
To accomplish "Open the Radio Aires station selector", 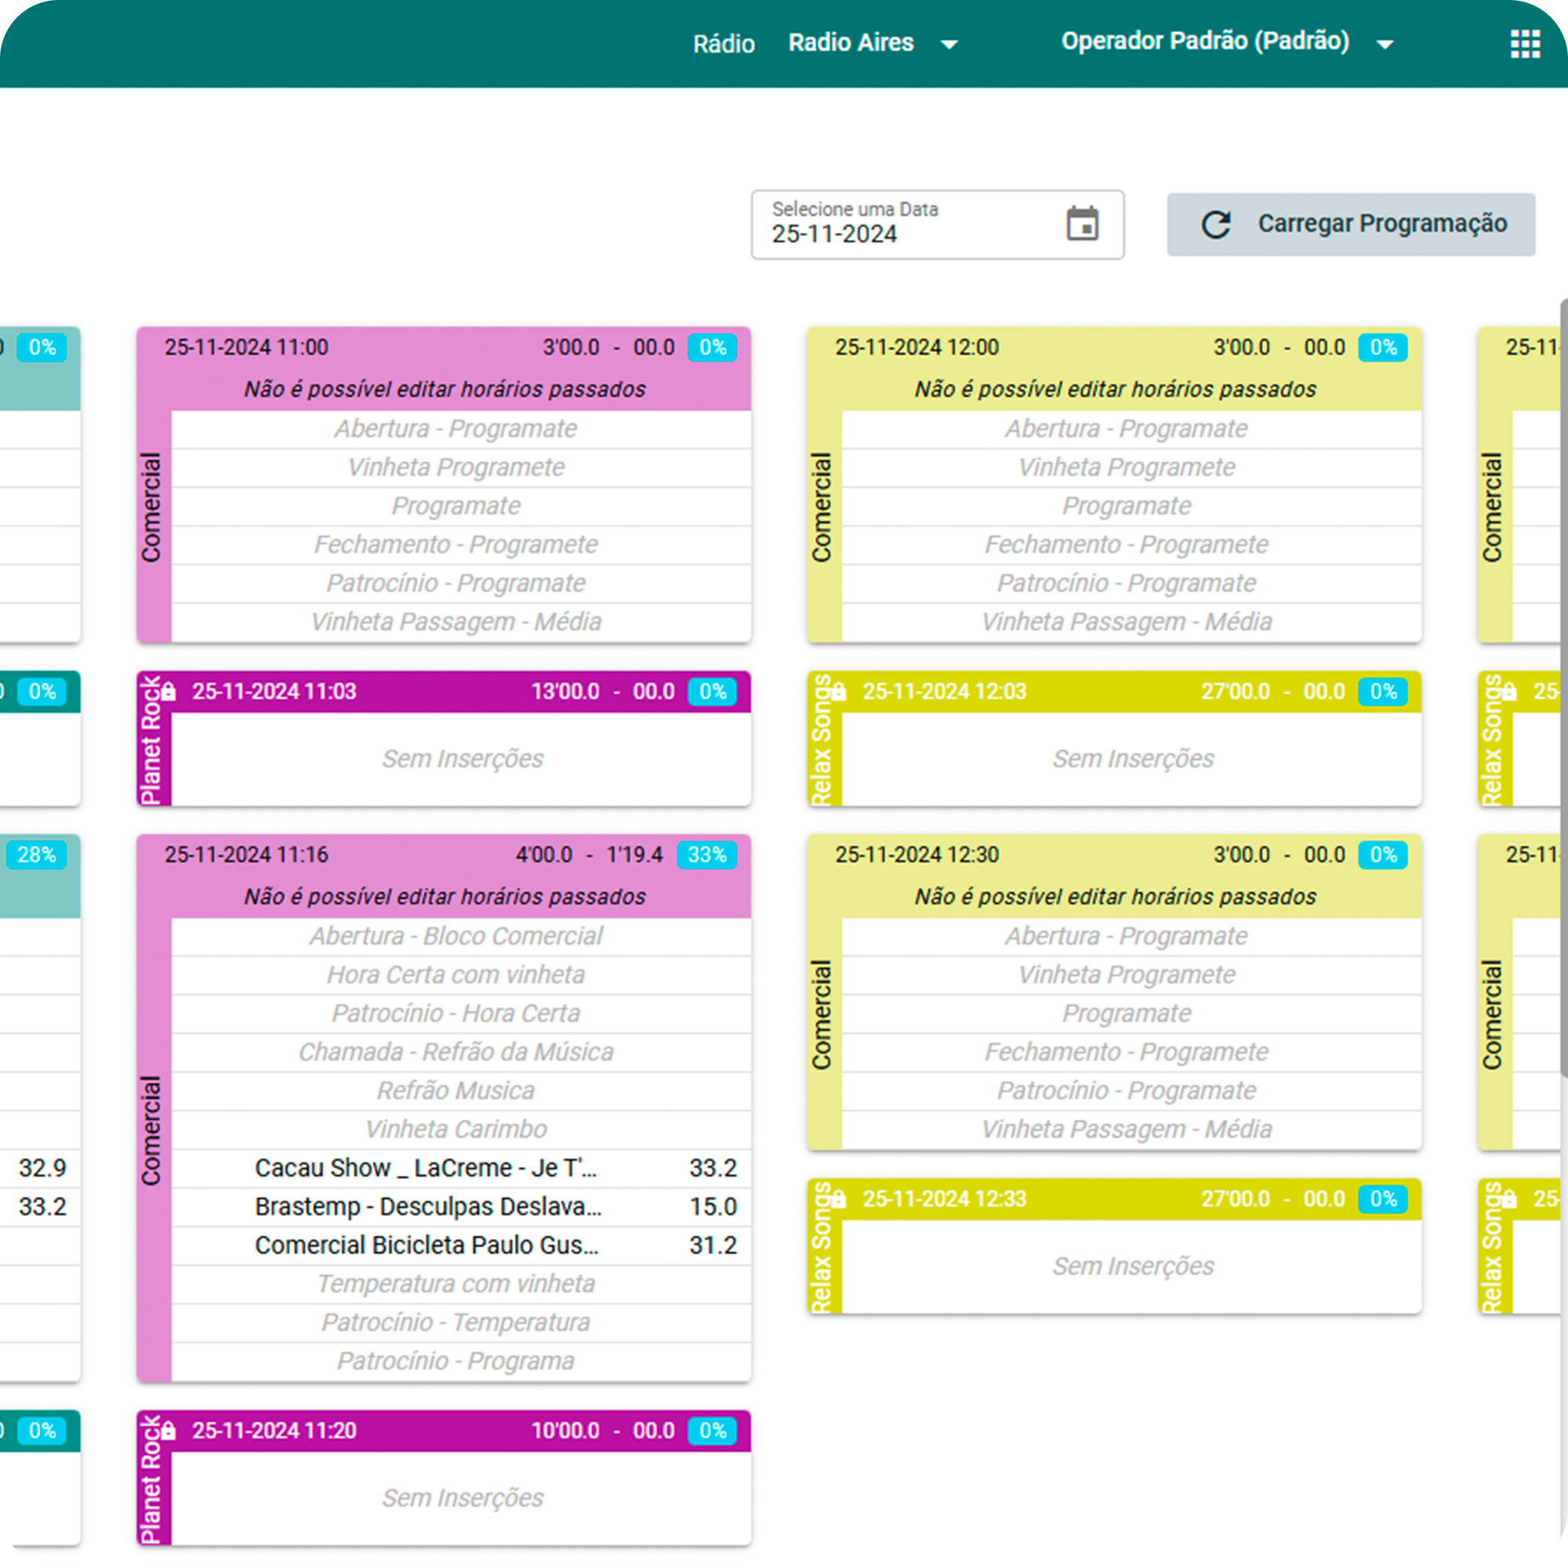I will tap(851, 42).
